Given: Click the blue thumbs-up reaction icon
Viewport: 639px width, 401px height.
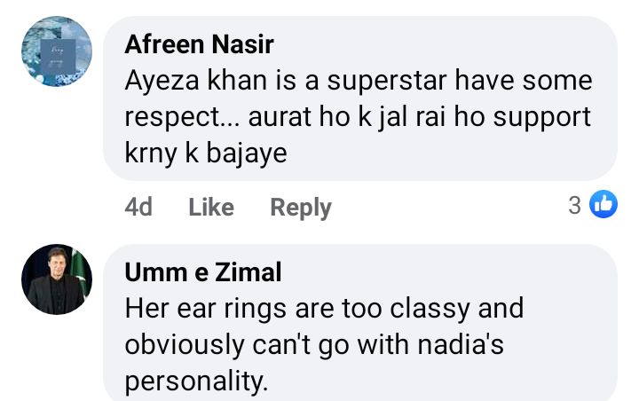Looking at the screenshot, I should (x=603, y=206).
